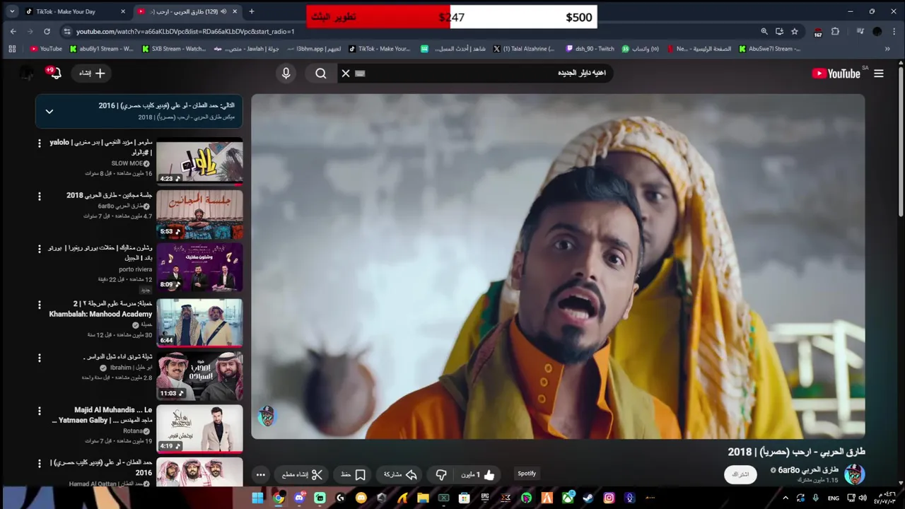This screenshot has width=905, height=509.
Task: Dislike the video with thumbs down
Action: pos(441,474)
